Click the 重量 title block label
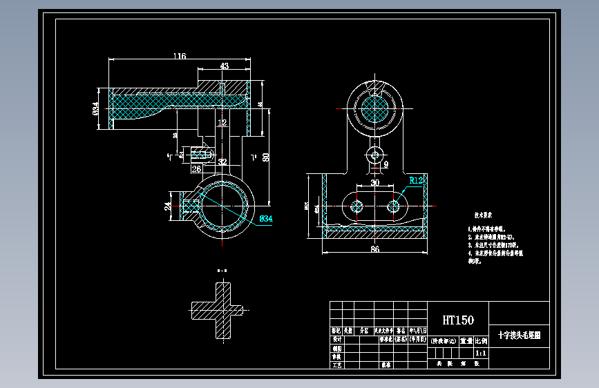 click(x=466, y=340)
